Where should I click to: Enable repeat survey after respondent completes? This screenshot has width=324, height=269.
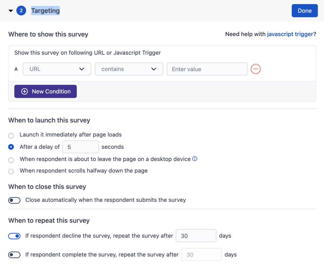[14, 254]
